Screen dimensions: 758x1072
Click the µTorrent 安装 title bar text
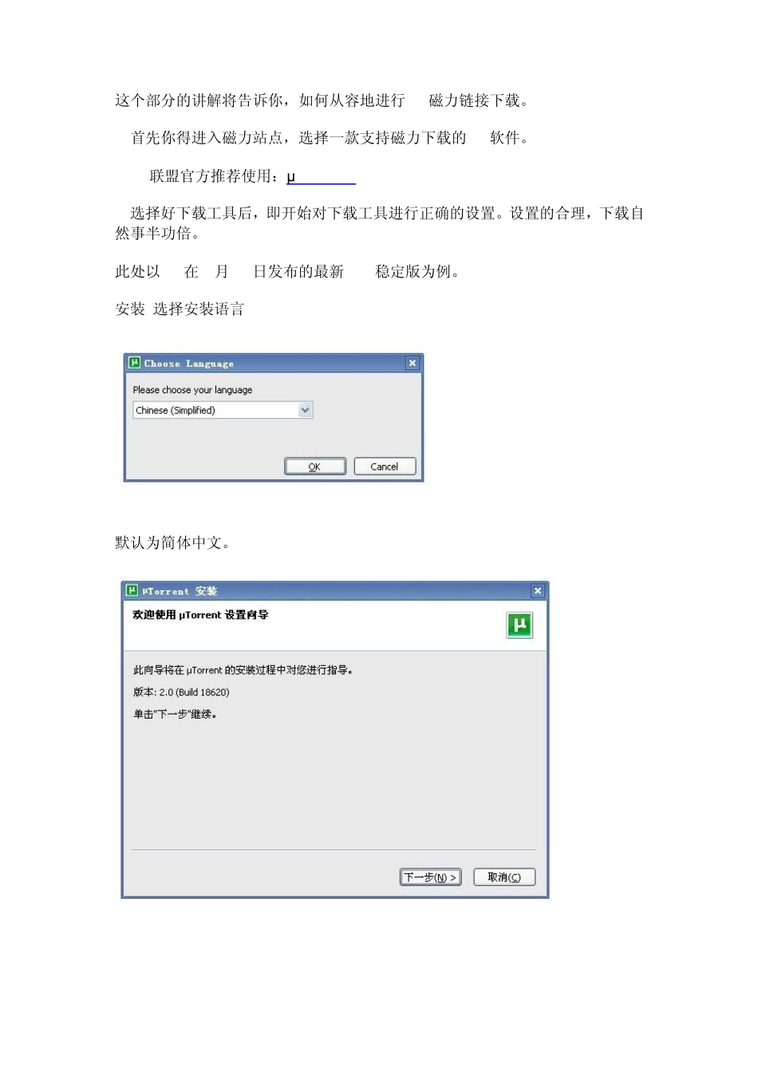point(180,591)
